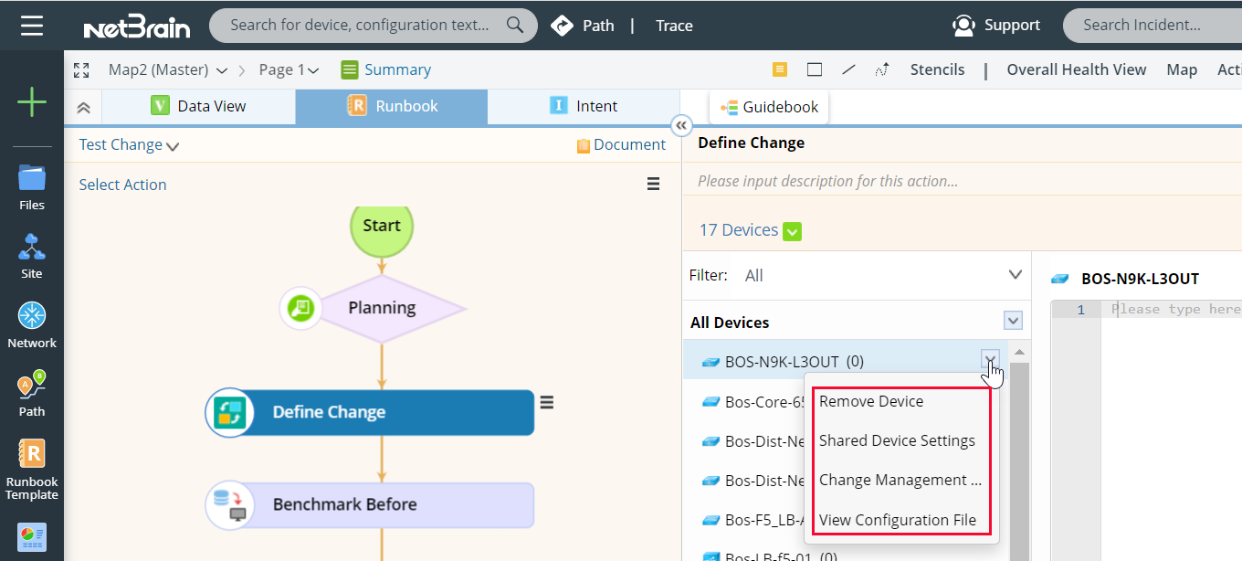This screenshot has height=561, width=1242.
Task: Open the hamburger main menu
Action: click(32, 26)
